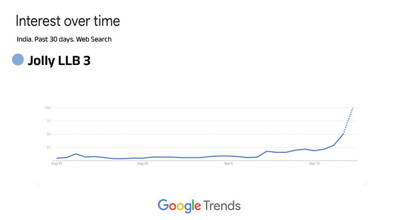This screenshot has height=220, width=399.
Task: Click the Sep 15 date on the x-axis
Action: [314, 163]
